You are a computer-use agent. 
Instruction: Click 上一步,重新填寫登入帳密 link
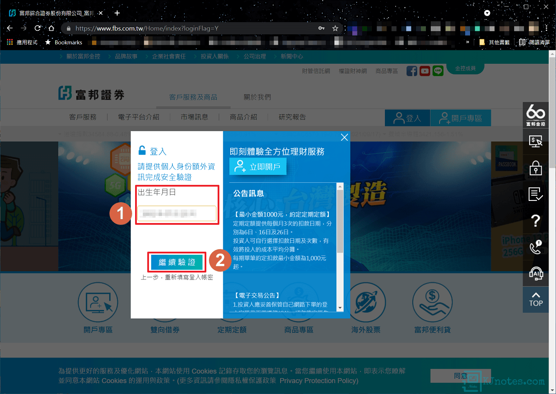click(x=177, y=277)
